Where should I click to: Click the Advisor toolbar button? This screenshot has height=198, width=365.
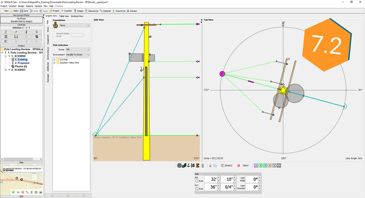(x=132, y=11)
